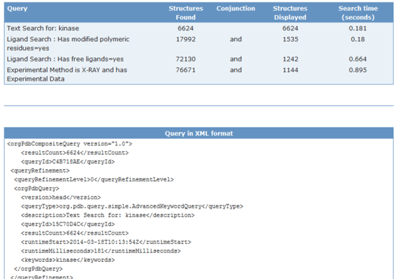Click the keywords kinase XML line
This screenshot has height=279, width=397.
tap(68, 260)
